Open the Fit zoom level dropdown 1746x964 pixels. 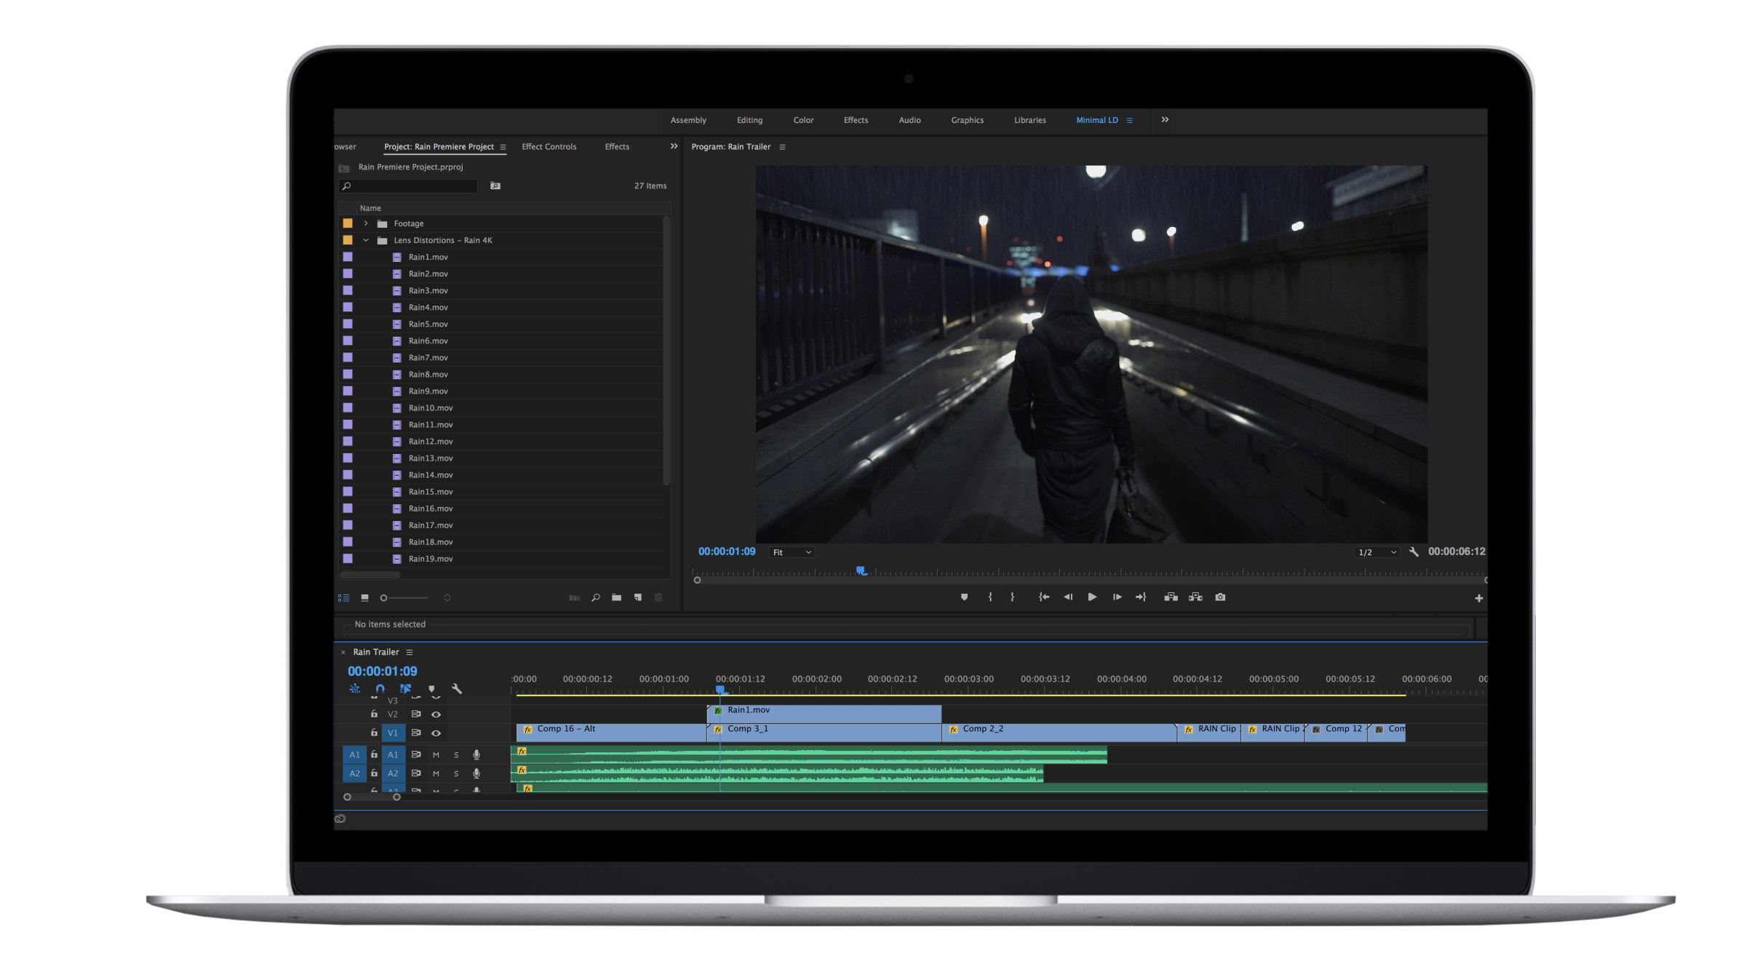[792, 553]
